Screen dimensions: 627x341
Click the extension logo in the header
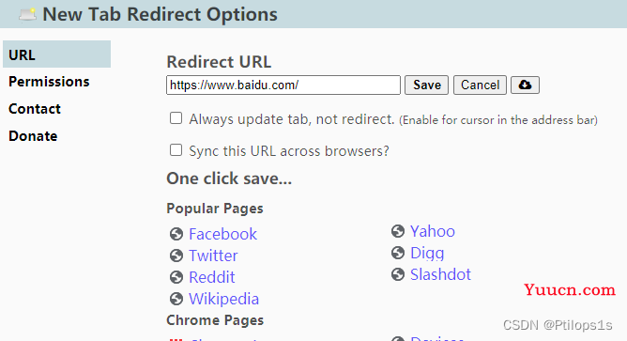tap(27, 14)
